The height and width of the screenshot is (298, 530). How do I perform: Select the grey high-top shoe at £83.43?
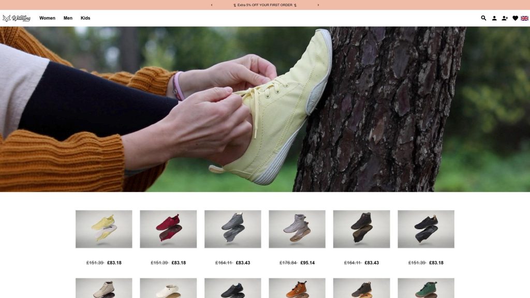tap(232, 229)
